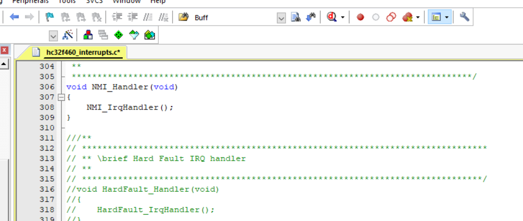This screenshot has height=221, width=523.
Task: Click the closing brace on line 309
Action: (69, 118)
